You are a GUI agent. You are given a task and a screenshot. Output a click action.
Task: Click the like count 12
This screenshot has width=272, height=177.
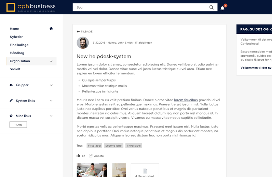click(83, 156)
